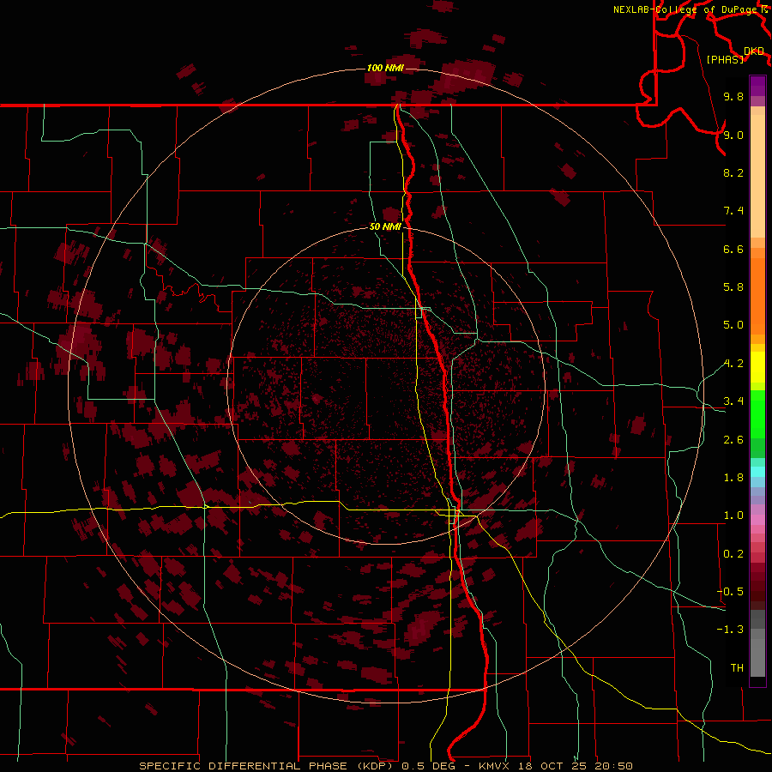Screen dimensions: 772x772
Task: Pick the bright green segment of the color bar
Action: pyautogui.click(x=757, y=416)
